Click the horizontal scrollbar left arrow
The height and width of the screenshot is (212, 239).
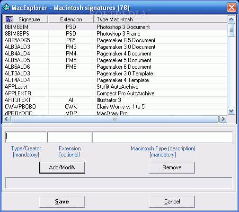tap(7, 119)
